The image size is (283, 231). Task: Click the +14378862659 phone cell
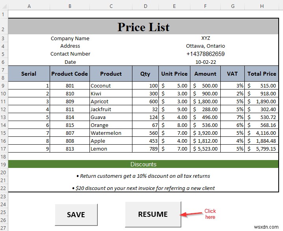pyautogui.click(x=205, y=54)
